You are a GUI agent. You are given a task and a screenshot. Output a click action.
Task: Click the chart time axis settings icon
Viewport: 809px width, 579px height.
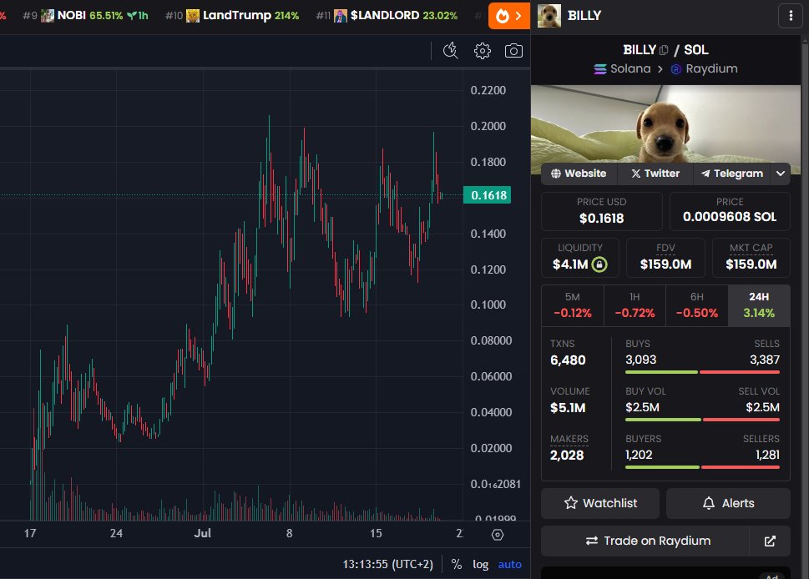pyautogui.click(x=498, y=535)
